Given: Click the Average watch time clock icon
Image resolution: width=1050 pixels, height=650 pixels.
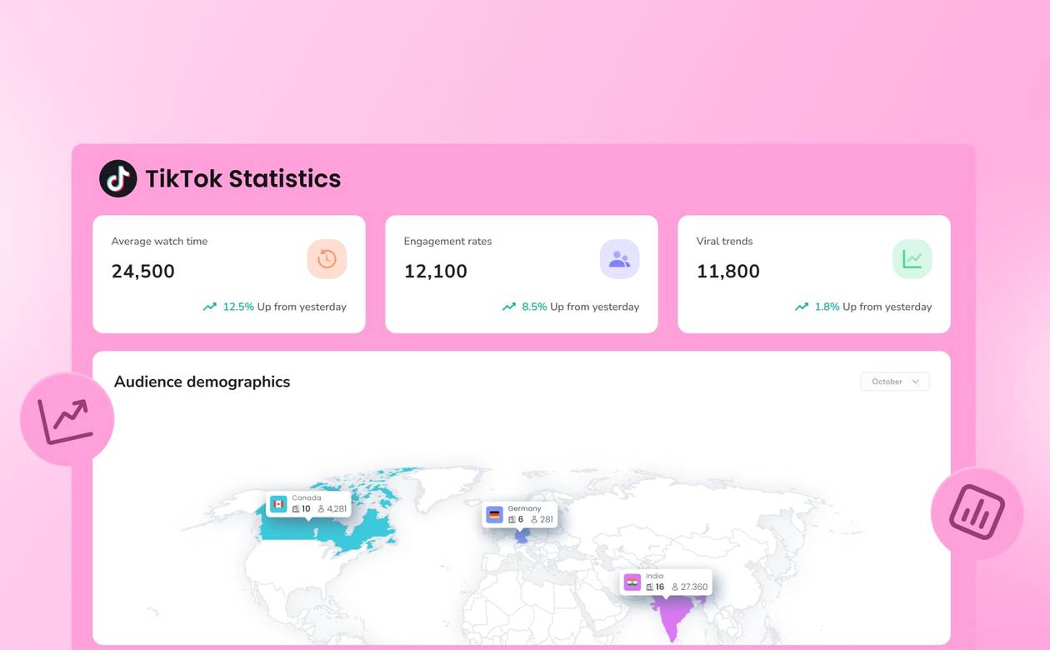Looking at the screenshot, I should point(327,259).
